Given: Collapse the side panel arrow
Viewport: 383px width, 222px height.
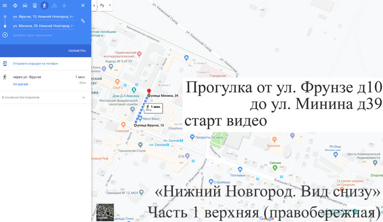Looking at the screenshot, I should pos(94,6).
